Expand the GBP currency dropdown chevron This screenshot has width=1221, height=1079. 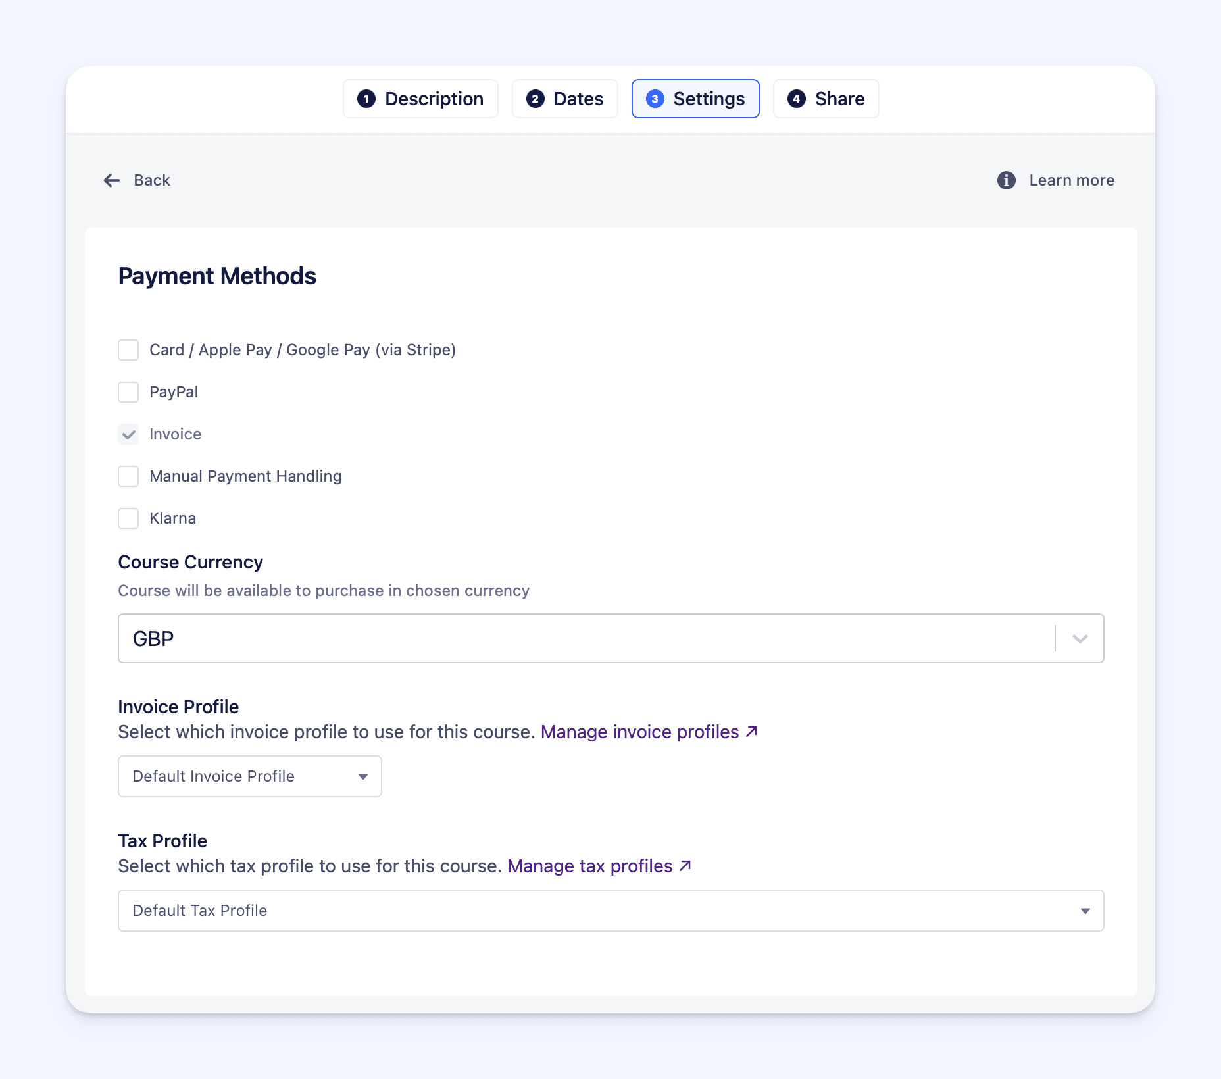pos(1080,639)
